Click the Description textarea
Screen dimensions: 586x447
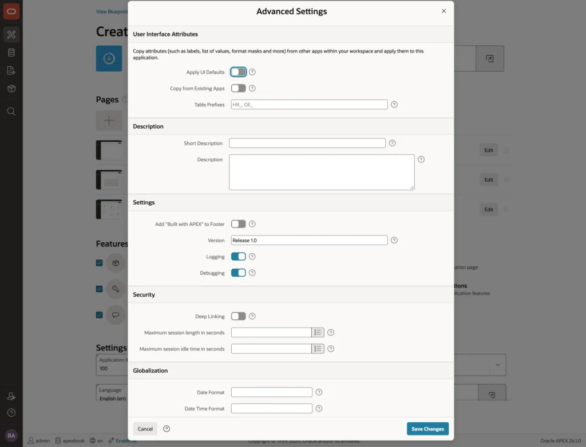point(322,172)
